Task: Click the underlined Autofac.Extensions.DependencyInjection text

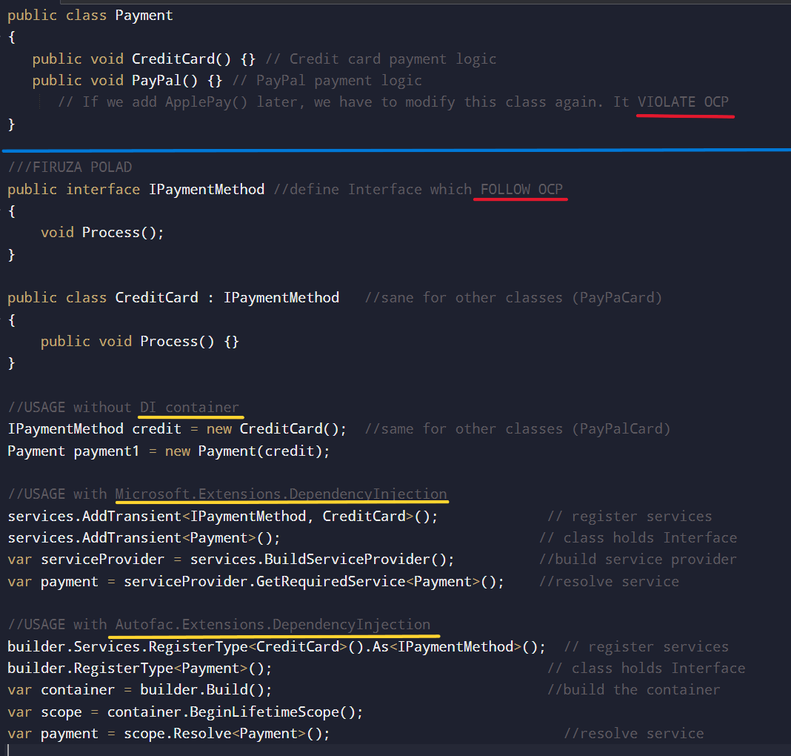Action: (273, 624)
